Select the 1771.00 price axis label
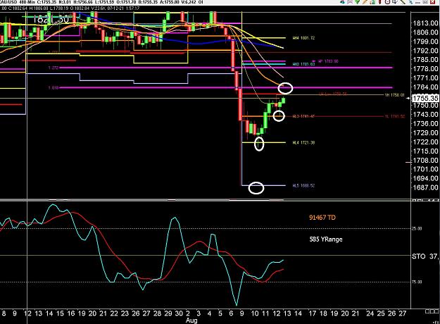Viewport: 440px width, 324px height. (x=426, y=77)
